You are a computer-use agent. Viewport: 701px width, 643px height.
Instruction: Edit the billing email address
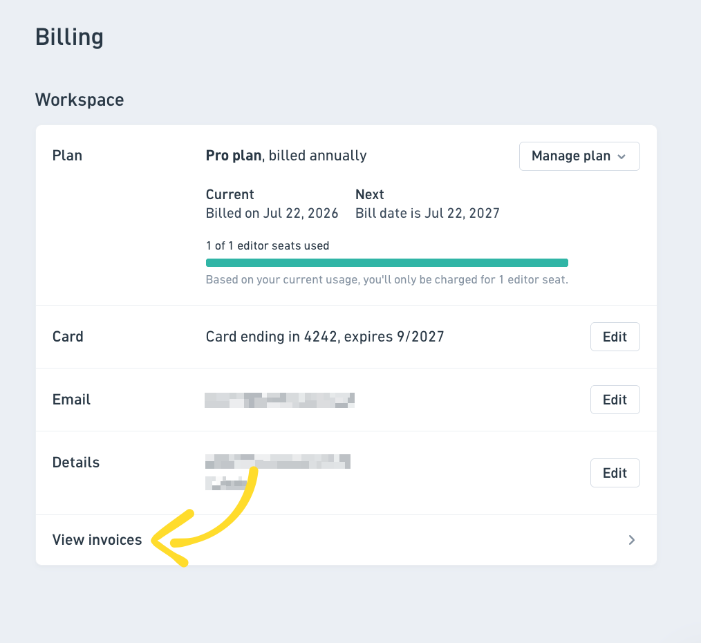click(615, 400)
